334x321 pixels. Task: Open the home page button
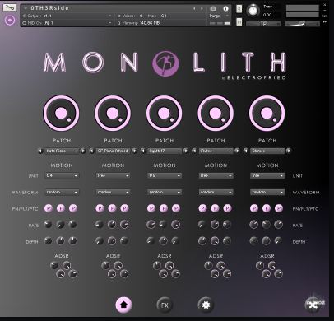[x=123, y=305]
